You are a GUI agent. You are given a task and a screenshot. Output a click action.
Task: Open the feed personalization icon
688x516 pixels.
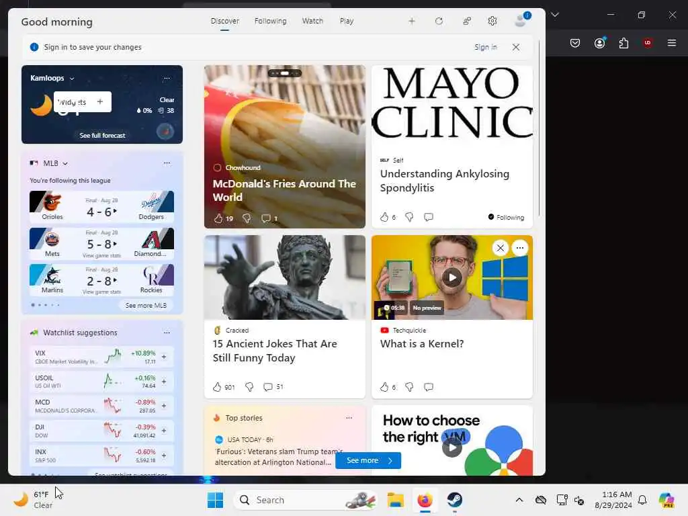[467, 21]
